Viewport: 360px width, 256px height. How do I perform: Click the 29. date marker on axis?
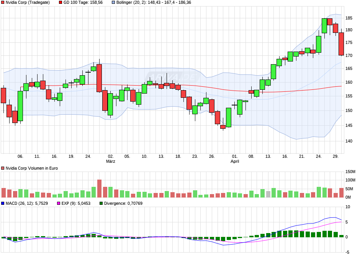click(x=335, y=156)
